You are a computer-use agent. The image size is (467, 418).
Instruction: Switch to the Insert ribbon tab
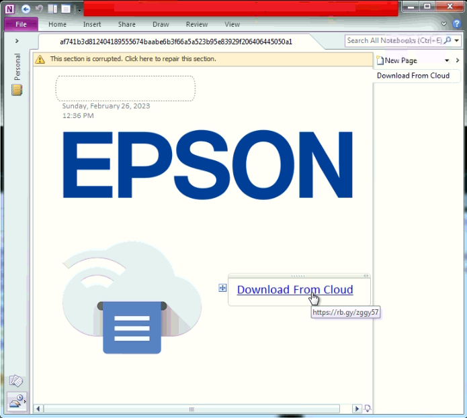(92, 24)
